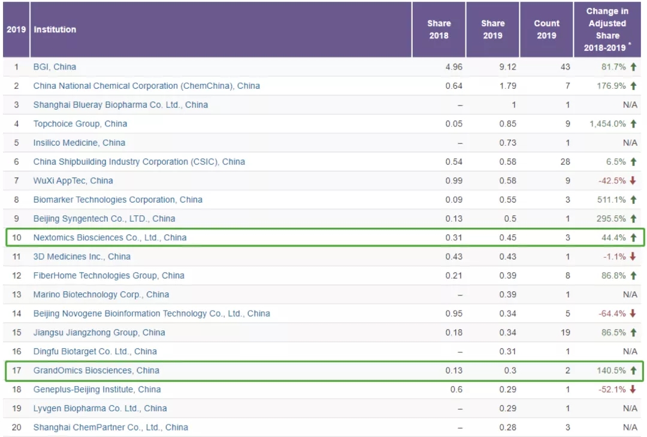The image size is (647, 437).
Task: Select the 0.6 Share 2018 value for Geneplus
Action: pos(456,390)
